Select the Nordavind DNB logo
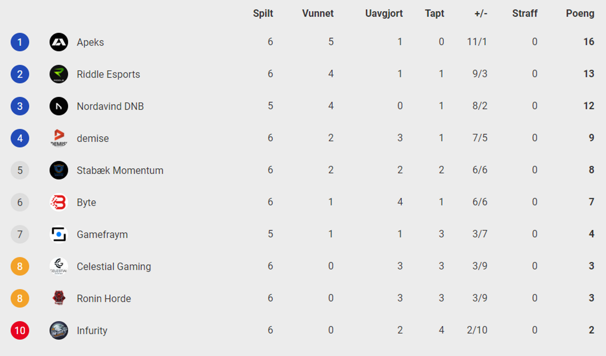Screen dimensions: 606x356 click(59, 106)
